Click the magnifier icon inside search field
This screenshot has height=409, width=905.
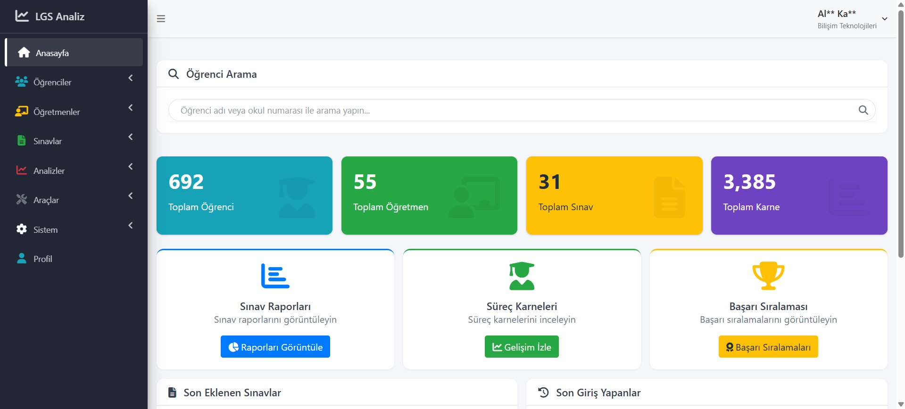863,110
